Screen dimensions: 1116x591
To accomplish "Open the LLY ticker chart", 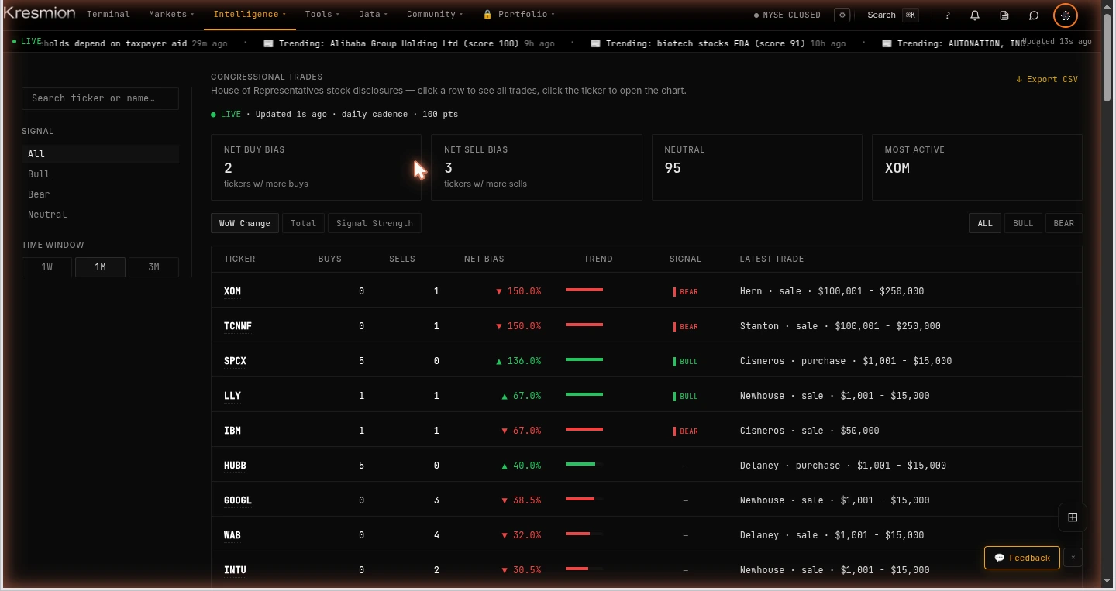I will point(232,396).
